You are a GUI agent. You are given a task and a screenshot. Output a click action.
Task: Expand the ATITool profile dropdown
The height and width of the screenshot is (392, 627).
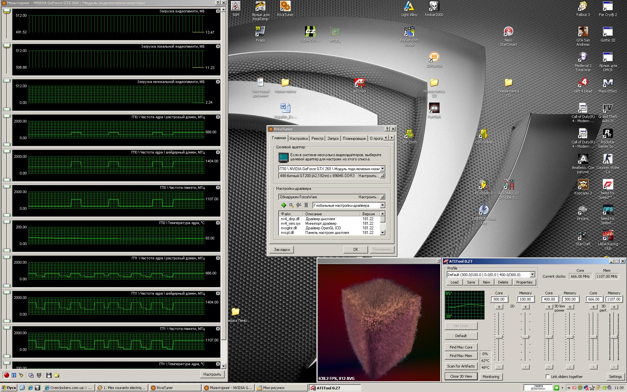click(532, 274)
